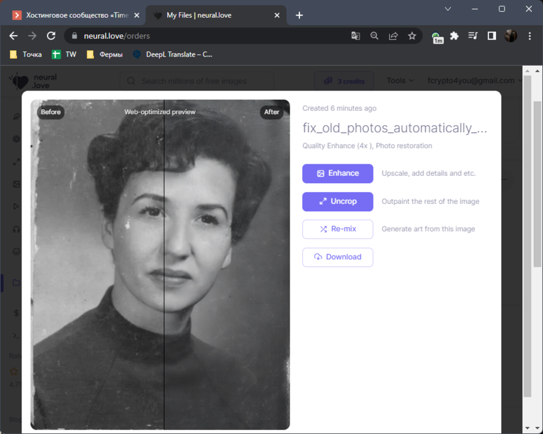
Task: Open the media controls icon in toolbar
Action: [473, 36]
